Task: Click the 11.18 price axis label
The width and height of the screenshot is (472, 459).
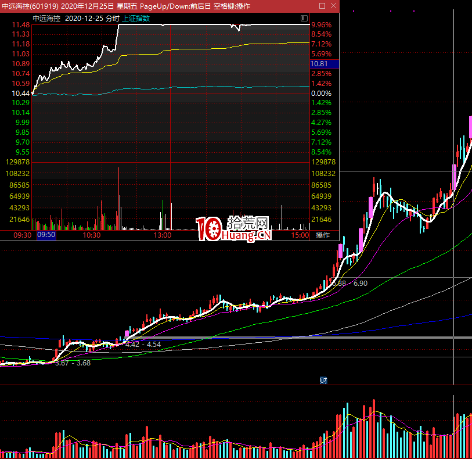Action: (21, 44)
